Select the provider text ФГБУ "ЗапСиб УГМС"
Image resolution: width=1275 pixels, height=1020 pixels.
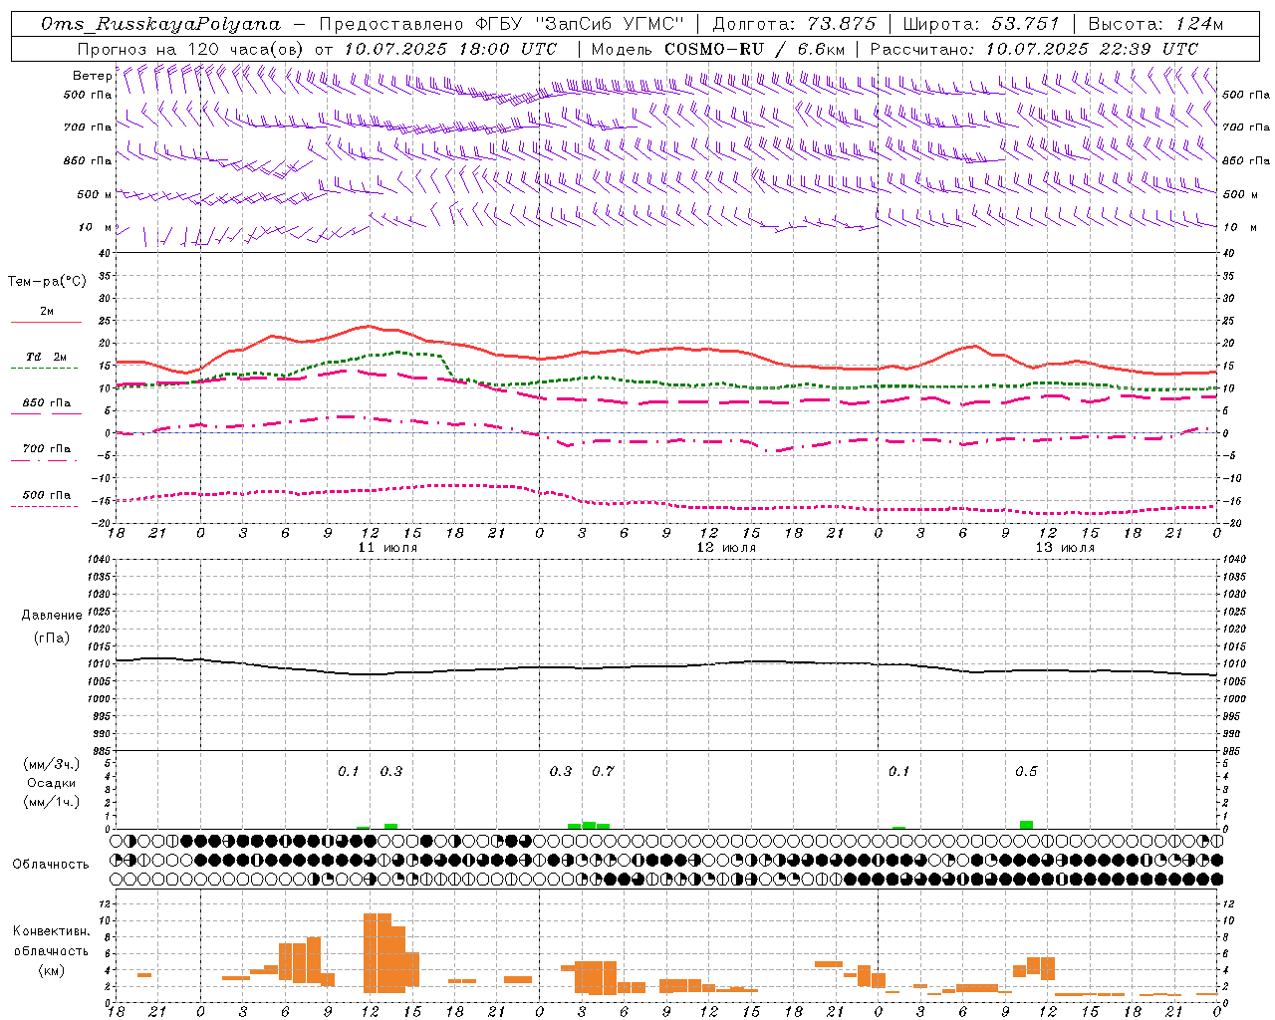[x=582, y=24]
